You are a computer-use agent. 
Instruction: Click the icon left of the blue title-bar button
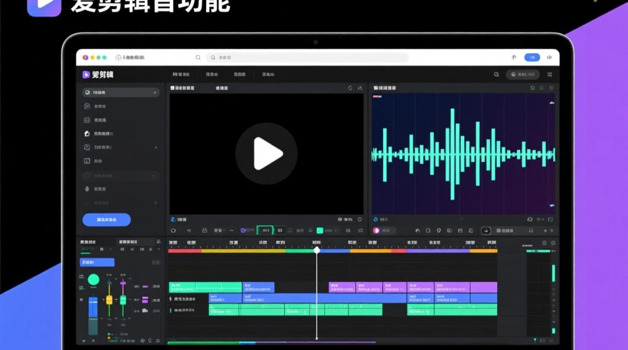point(514,57)
